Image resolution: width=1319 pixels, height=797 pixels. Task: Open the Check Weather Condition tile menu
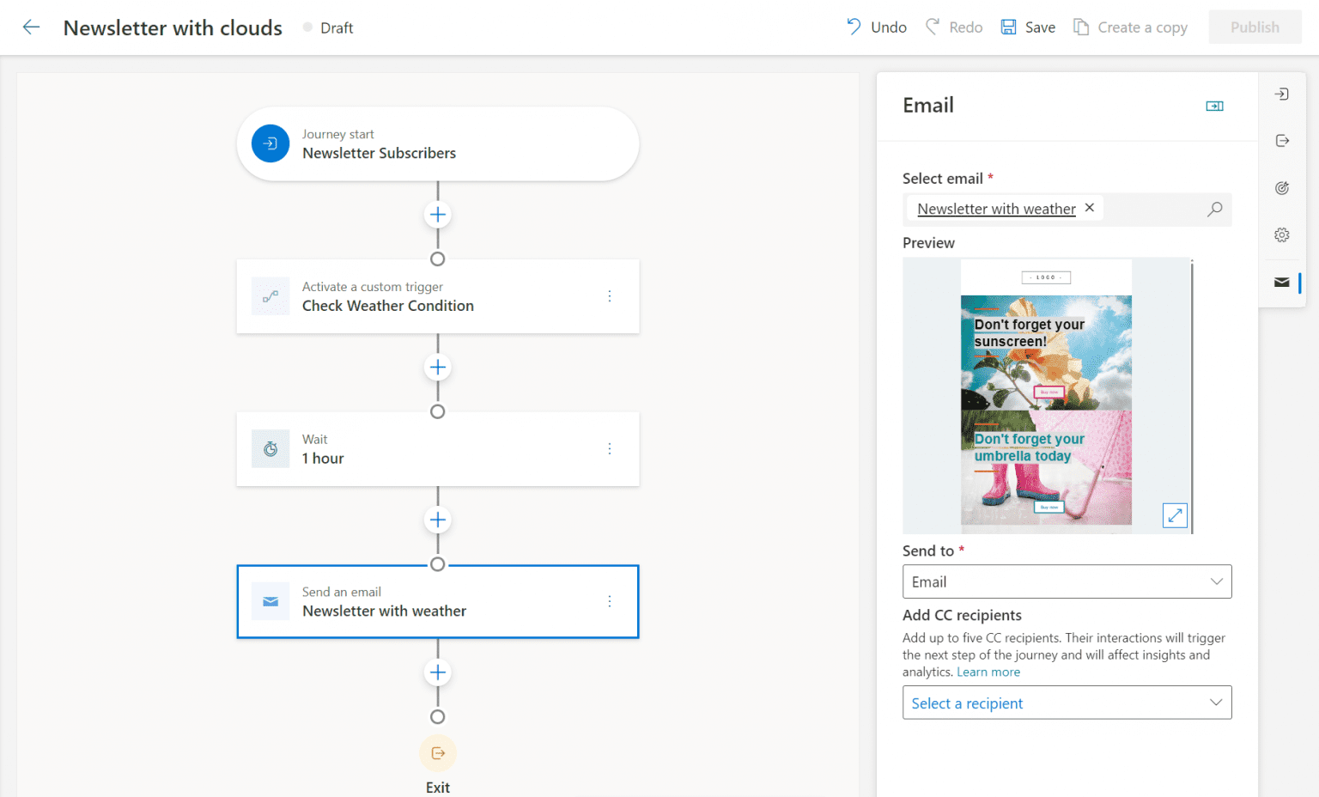[x=610, y=295]
